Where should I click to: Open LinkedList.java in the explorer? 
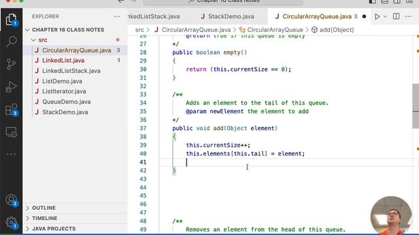pyautogui.click(x=63, y=61)
